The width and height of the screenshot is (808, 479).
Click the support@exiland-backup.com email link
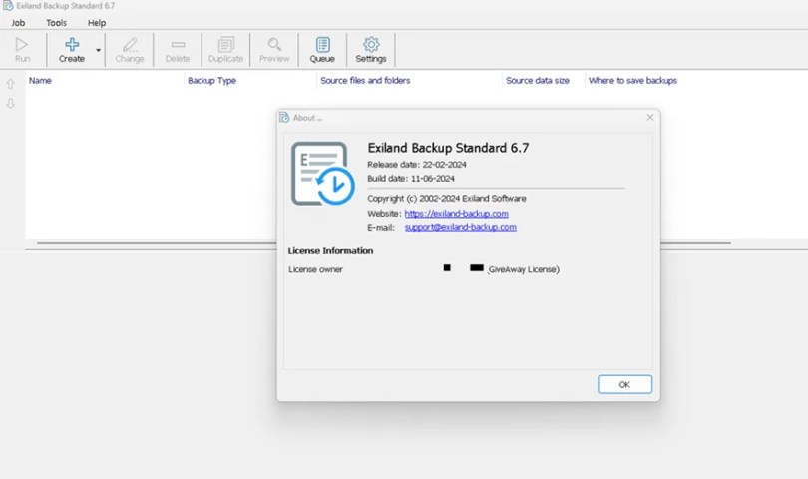click(x=461, y=227)
